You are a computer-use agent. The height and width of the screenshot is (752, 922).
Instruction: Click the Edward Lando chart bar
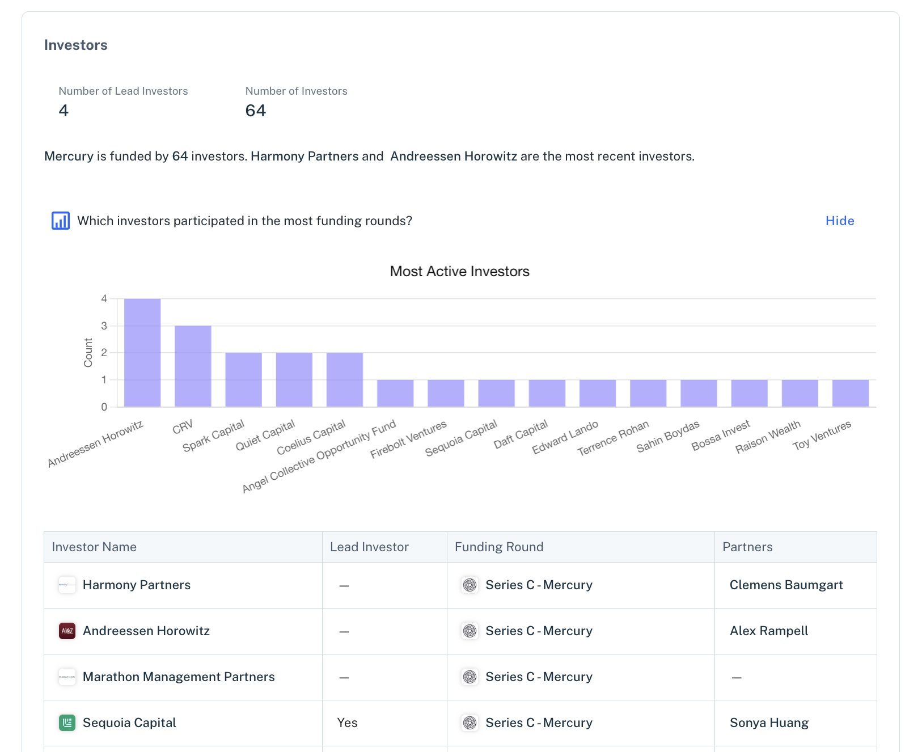[x=598, y=393]
